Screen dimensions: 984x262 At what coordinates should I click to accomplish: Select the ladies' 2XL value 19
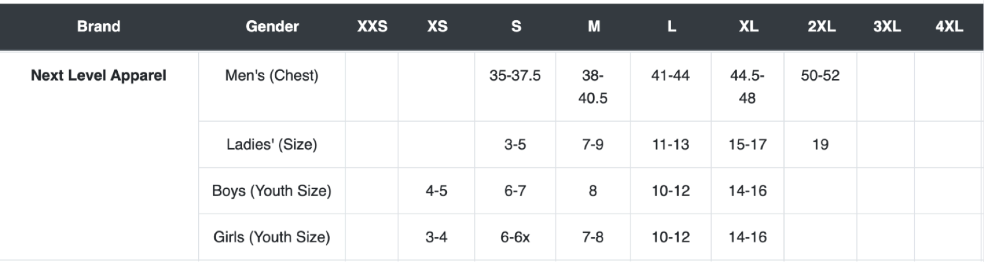pyautogui.click(x=820, y=144)
